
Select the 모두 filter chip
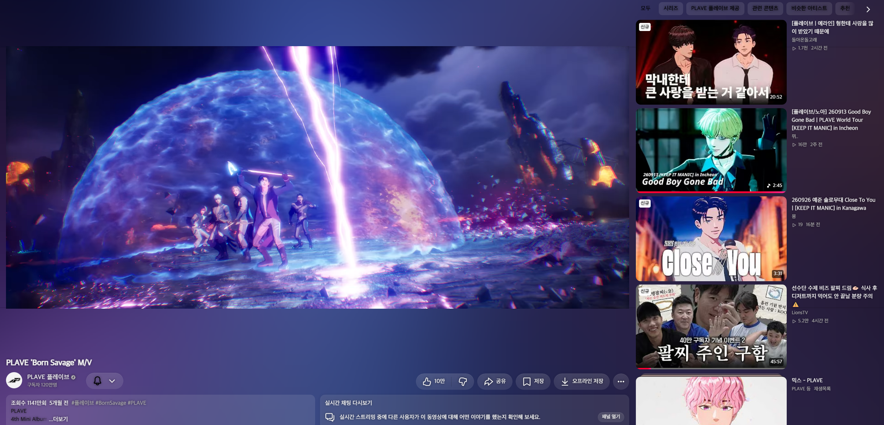coord(645,8)
